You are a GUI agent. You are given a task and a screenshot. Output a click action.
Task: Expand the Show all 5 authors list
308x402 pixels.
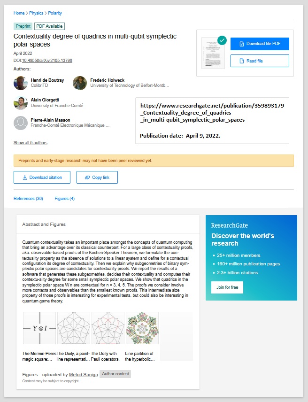[31, 143]
